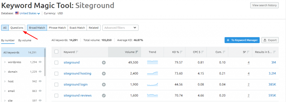Sort by CPC $ column icon
Screen dimensions: 286x102
coord(203,52)
